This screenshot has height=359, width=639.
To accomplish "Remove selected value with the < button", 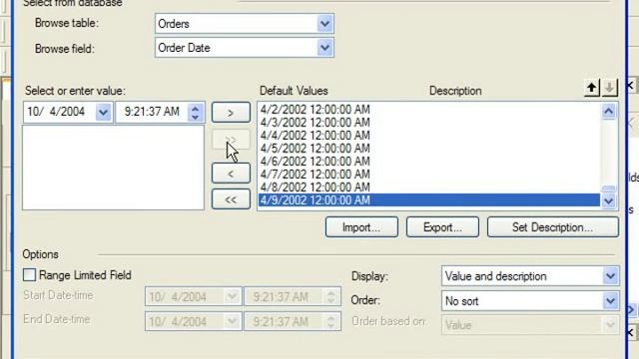I will tap(231, 174).
